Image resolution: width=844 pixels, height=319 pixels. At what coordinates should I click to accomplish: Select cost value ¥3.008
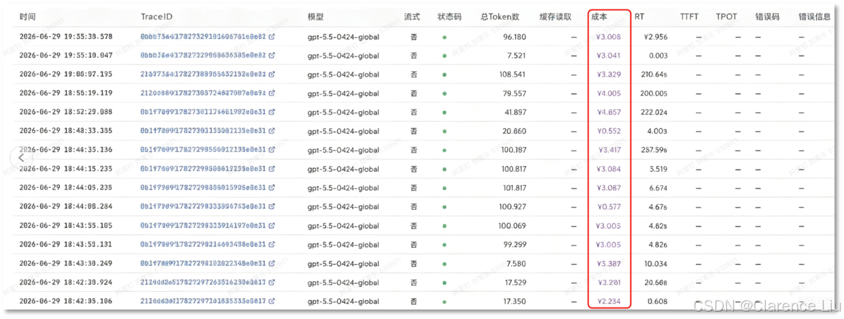[608, 37]
